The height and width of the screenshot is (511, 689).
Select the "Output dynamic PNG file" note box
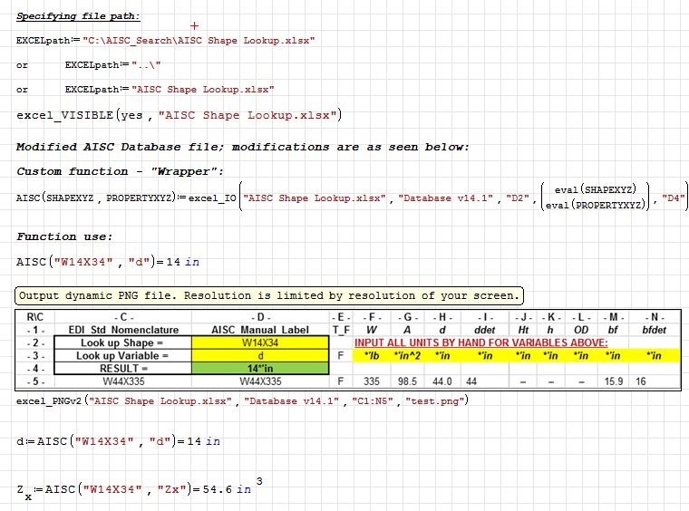pos(269,295)
